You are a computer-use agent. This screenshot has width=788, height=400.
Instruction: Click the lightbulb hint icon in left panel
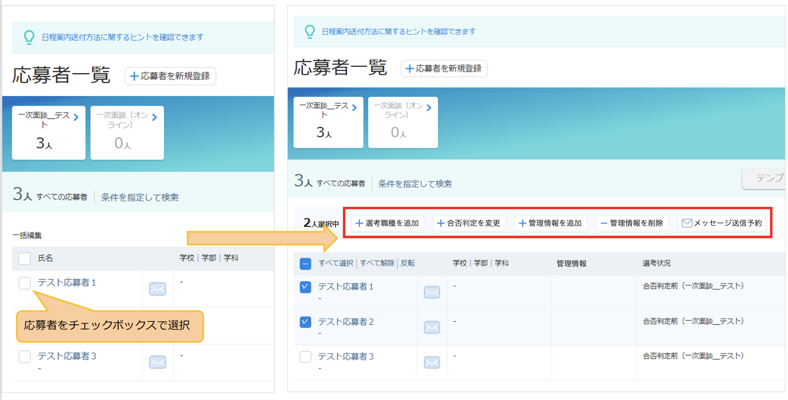(29, 38)
